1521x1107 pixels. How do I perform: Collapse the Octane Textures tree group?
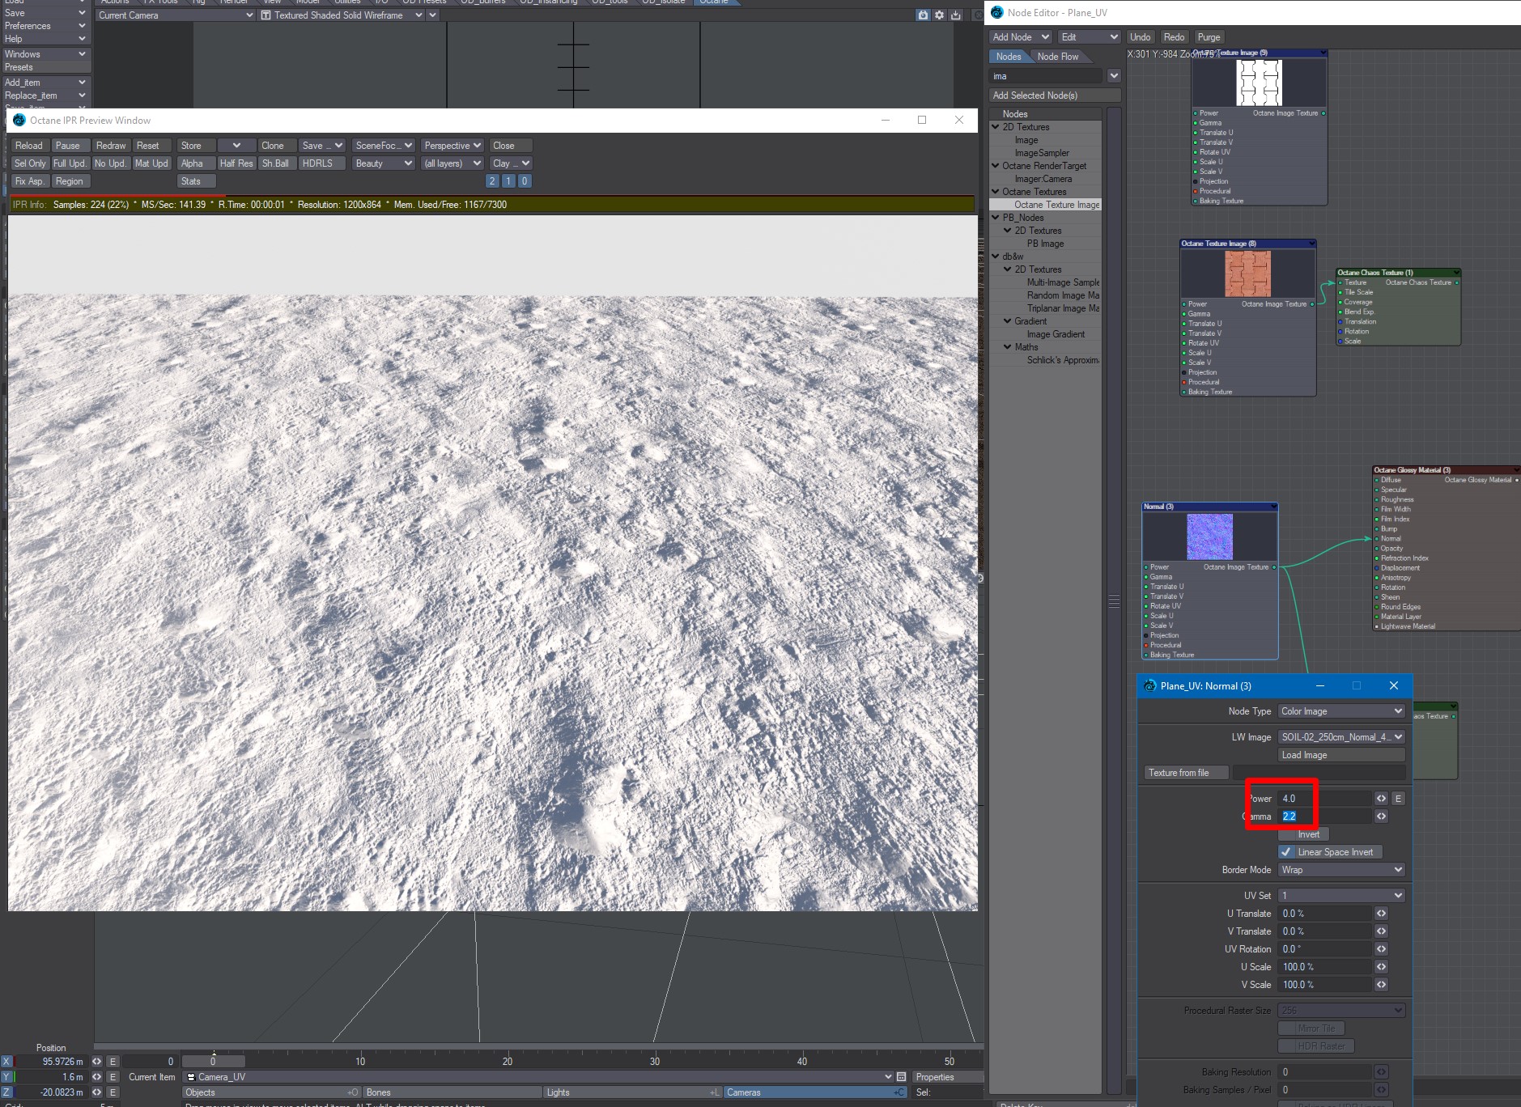pos(996,192)
